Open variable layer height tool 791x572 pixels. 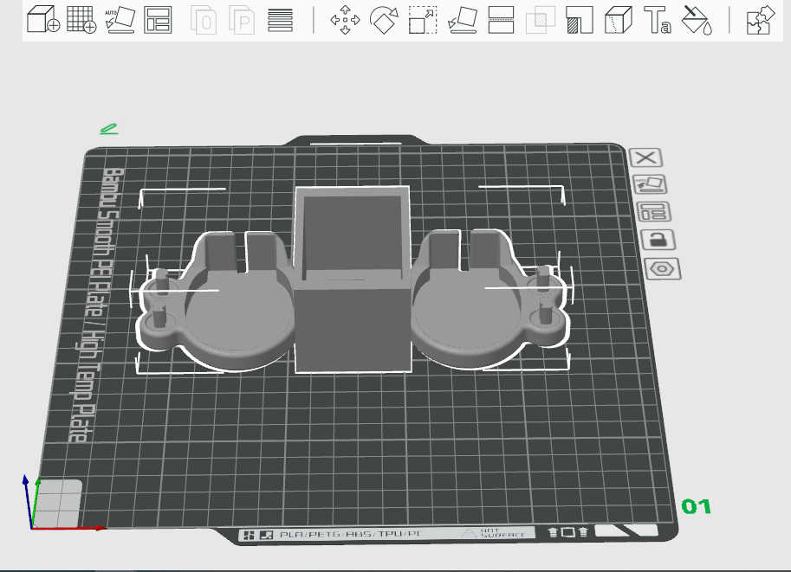coord(280,20)
